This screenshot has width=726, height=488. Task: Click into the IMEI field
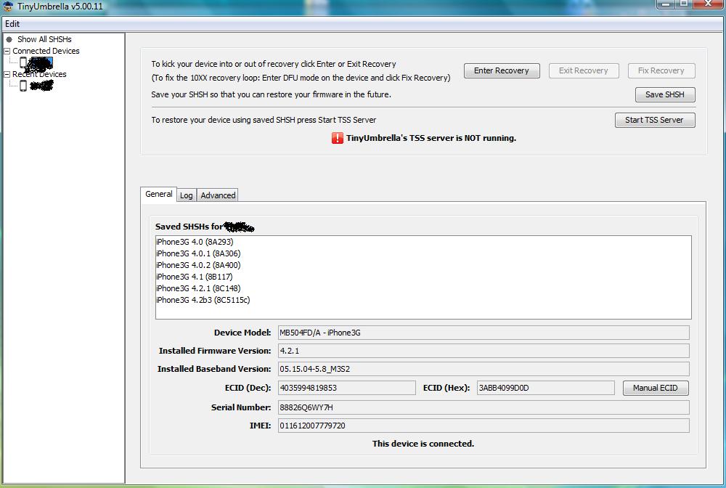[483, 426]
